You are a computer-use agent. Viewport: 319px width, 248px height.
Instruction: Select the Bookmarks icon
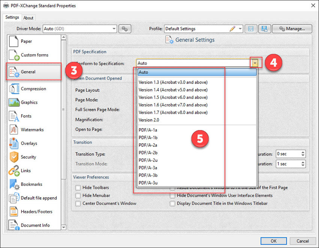14,184
